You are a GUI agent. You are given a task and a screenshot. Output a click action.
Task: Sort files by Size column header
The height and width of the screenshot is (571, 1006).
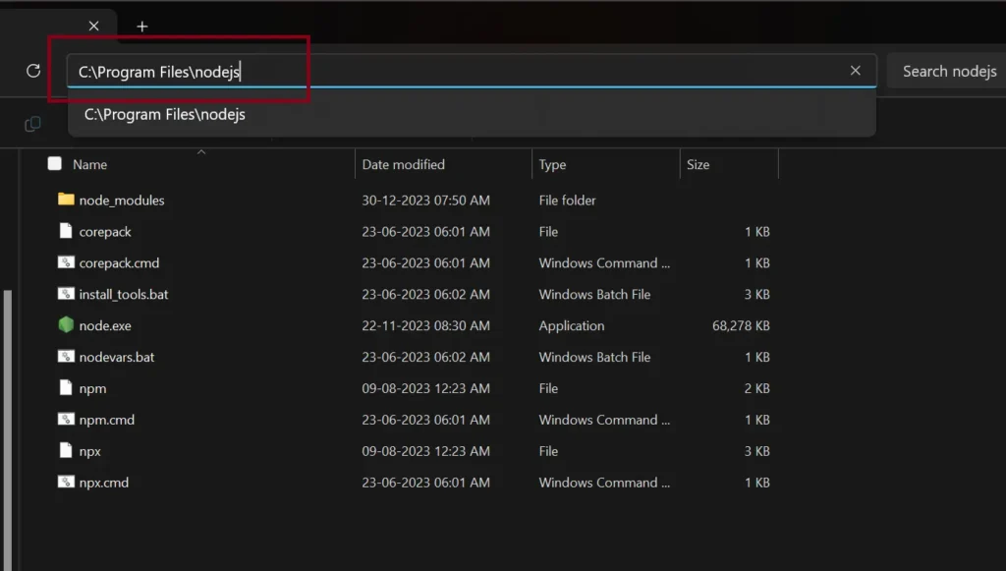[x=699, y=164]
